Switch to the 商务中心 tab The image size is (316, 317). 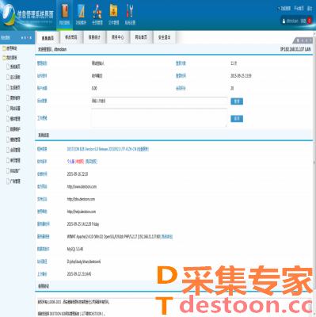point(118,37)
